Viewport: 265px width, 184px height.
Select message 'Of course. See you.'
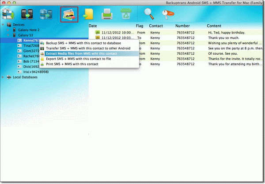coord(223,53)
